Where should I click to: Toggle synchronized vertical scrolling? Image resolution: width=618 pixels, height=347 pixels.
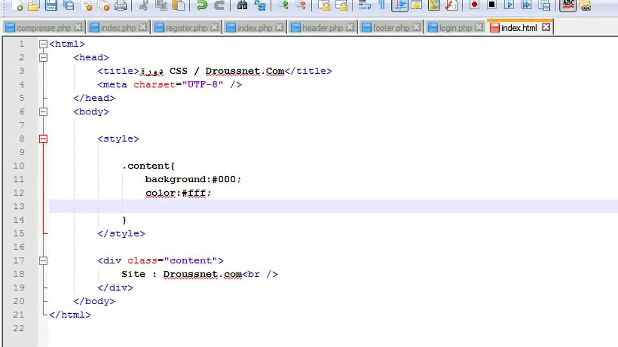click(x=323, y=5)
